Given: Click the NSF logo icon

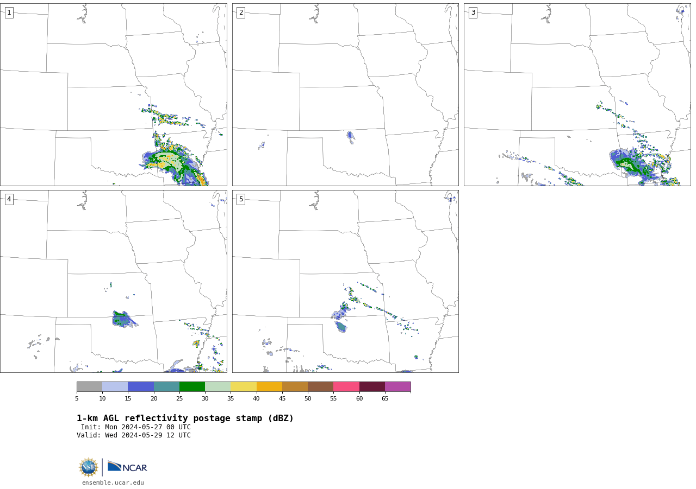Looking at the screenshot, I should [89, 467].
